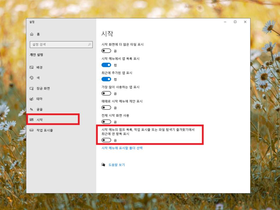Click the 시작 page heading
This screenshot has width=280, height=210.
coord(107,34)
